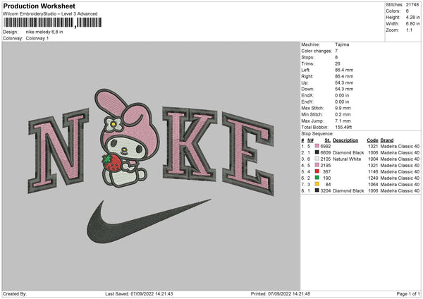The width and height of the screenshot is (423, 299).
Task: Click the Zoom value "1:1"
Action: [409, 30]
